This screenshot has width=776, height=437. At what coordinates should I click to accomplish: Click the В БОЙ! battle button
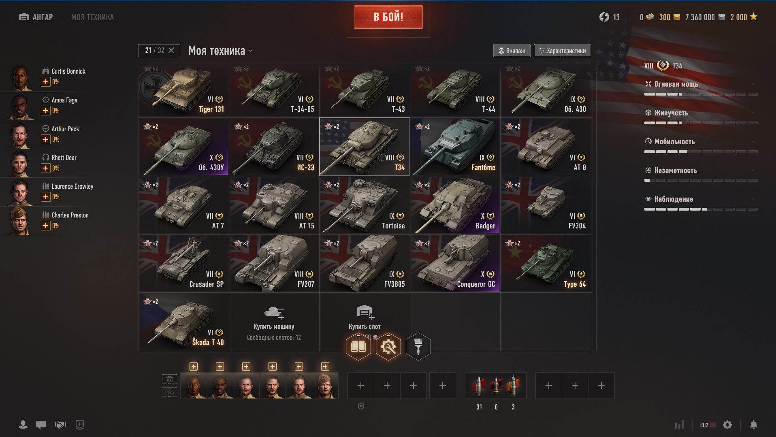pos(388,17)
